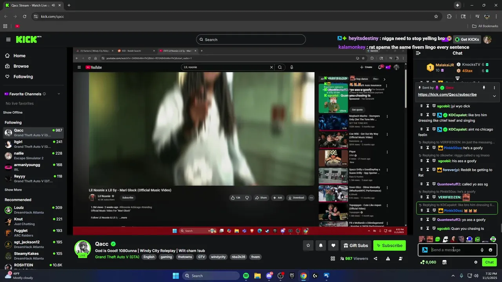The image size is (502, 282).
Task: Timeout user Pinkk50ss on 'he's a goofy'
Action: pyautogui.click(x=428, y=148)
